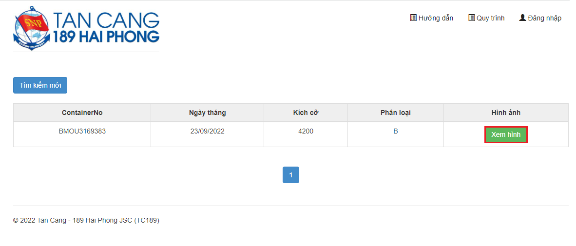Click the Kích cỡ column header
Screen dimensions: 576x246
pos(306,113)
